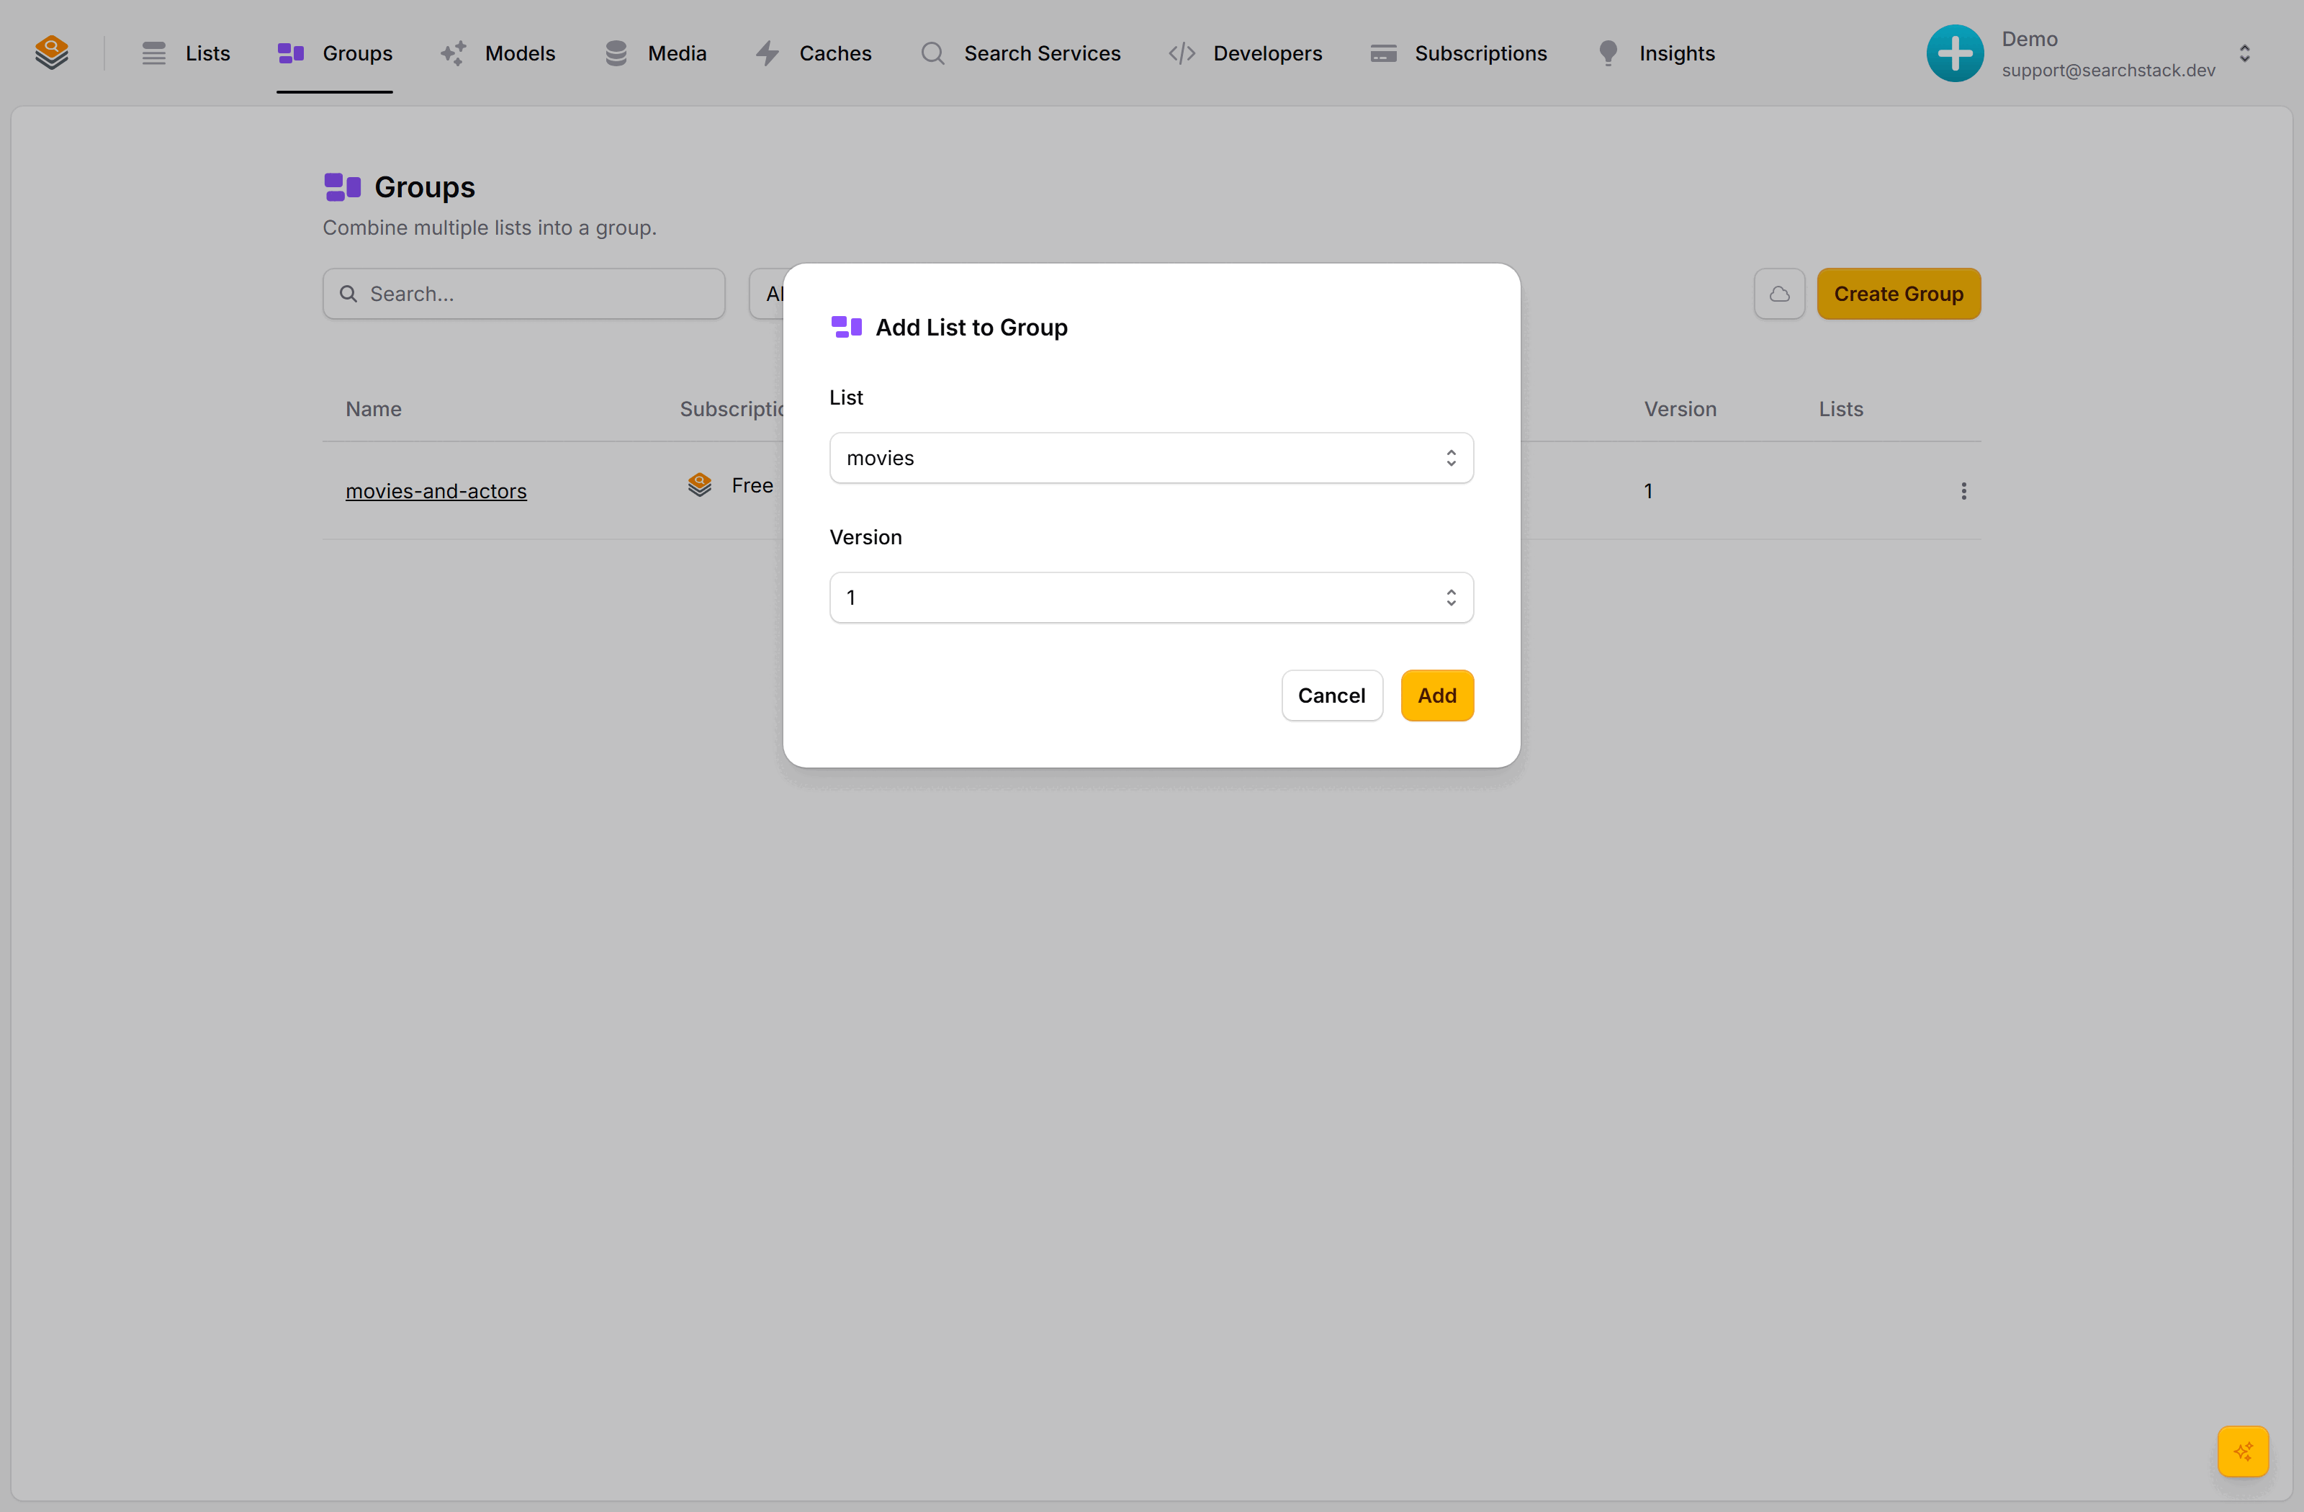Screen dimensions: 2304x1512
Task: Click the SearchStack logo icon
Action: (51, 53)
